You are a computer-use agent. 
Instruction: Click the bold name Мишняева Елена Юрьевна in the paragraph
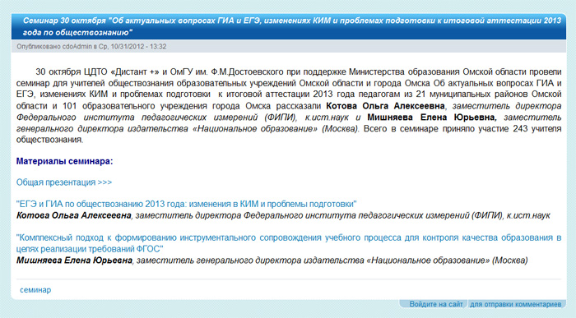(432, 118)
